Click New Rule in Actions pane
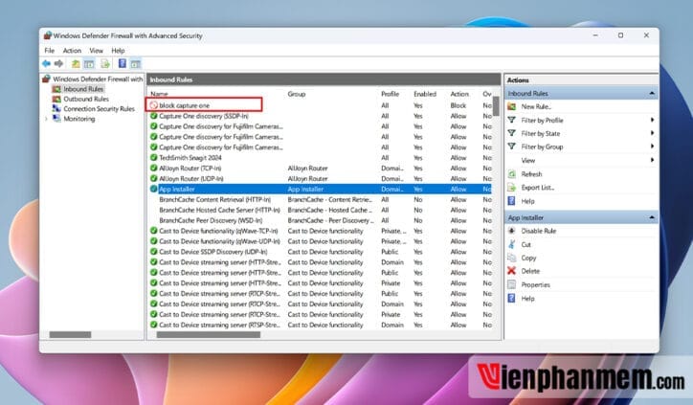This screenshot has width=693, height=405. 536,106
